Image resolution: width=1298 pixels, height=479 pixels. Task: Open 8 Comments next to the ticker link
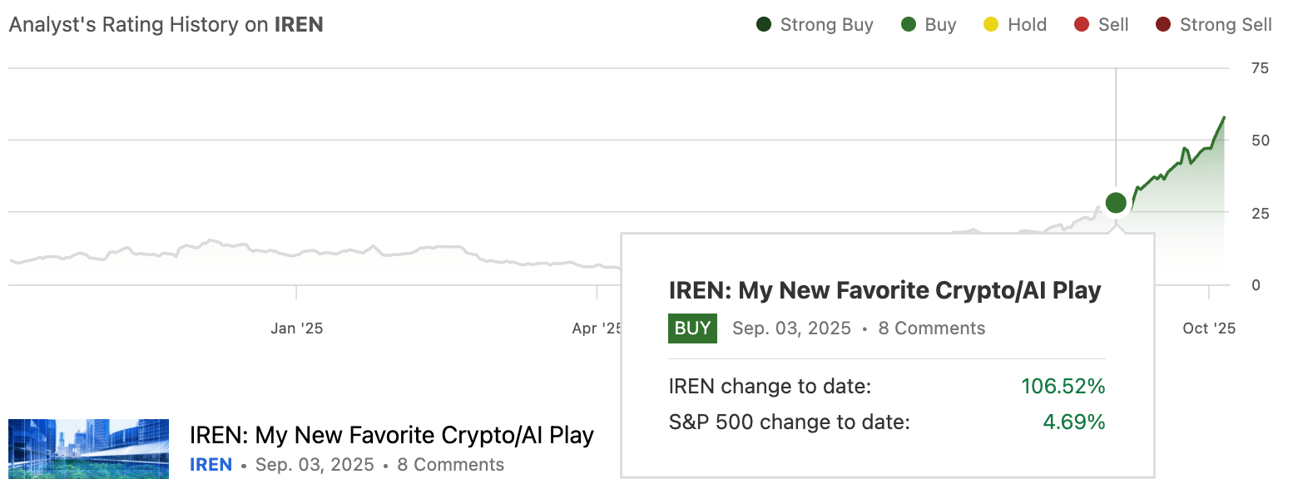[x=450, y=465]
